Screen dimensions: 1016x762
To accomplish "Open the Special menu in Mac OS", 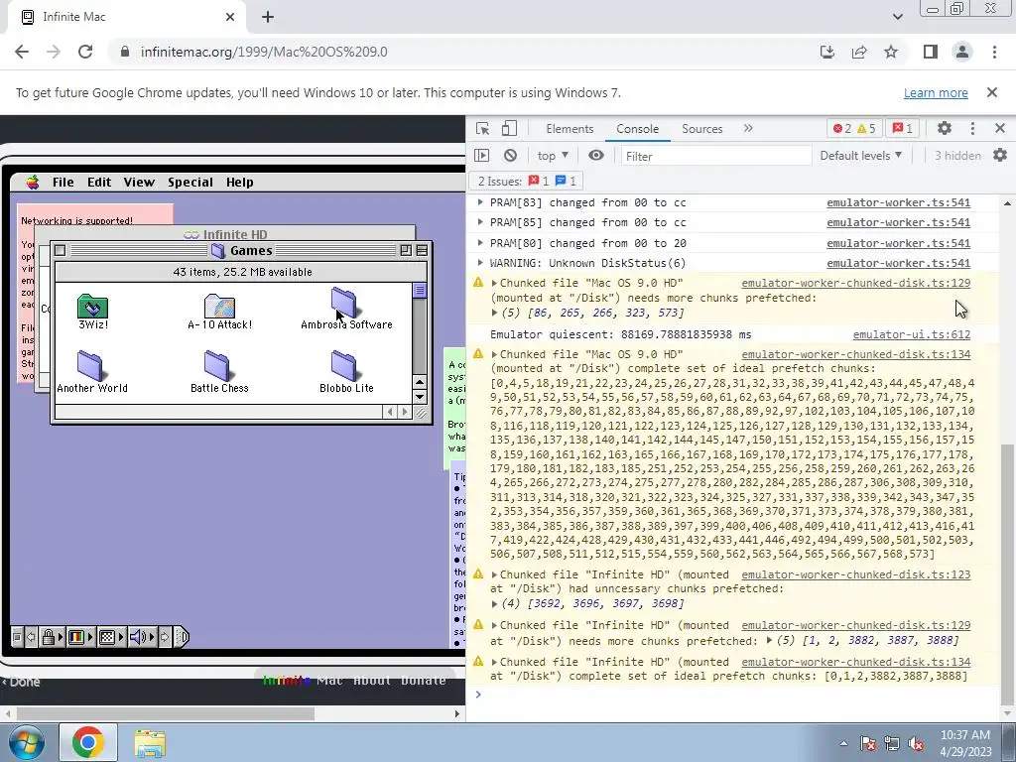I will click(x=190, y=183).
